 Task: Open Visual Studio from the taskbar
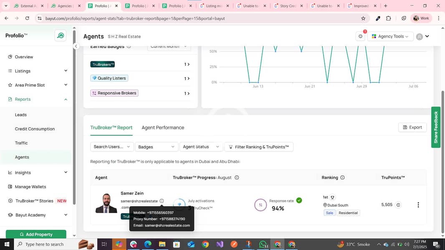(x=220, y=244)
